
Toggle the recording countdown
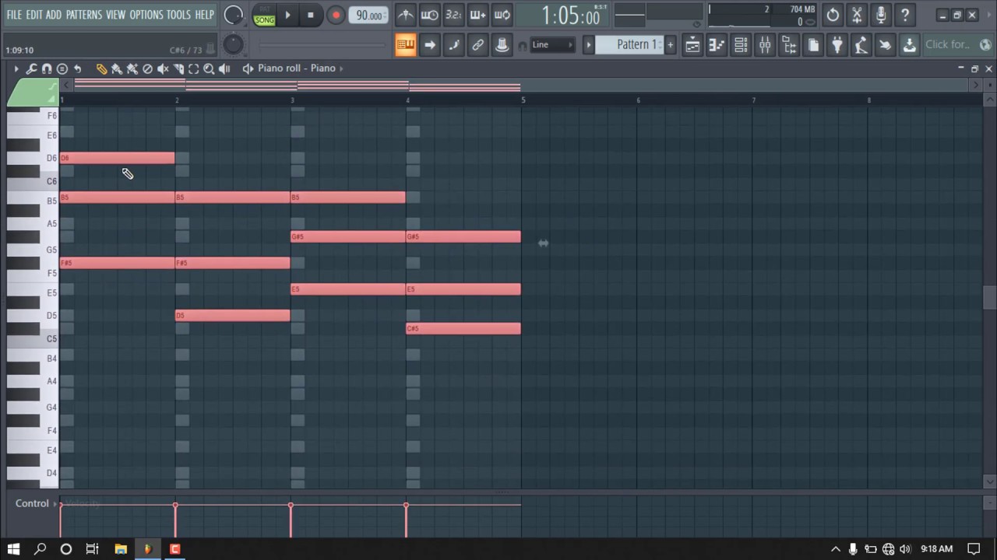click(x=453, y=15)
